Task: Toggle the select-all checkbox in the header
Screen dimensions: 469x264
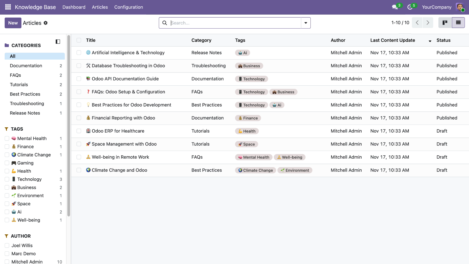Action: pyautogui.click(x=79, y=40)
